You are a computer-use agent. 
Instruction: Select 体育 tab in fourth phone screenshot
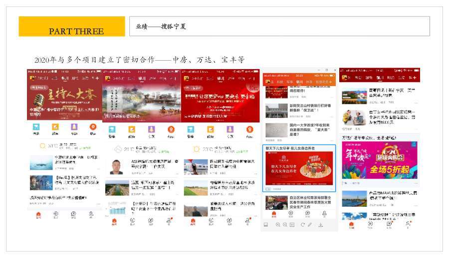309,82
